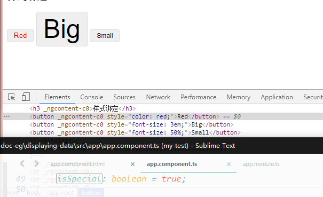Open the Elements tab in DevTools
Viewport: 323px width, 197px height.
click(57, 97)
